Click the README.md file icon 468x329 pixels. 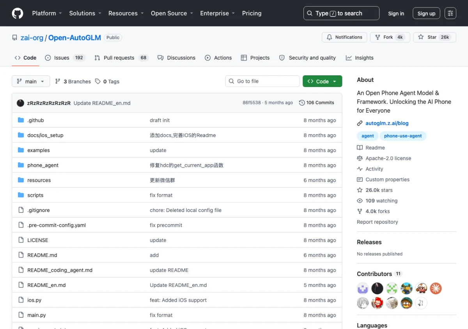[x=21, y=255]
